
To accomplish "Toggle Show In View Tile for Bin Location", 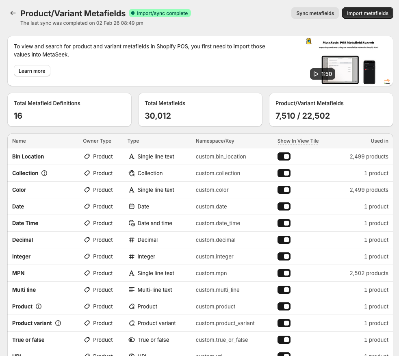I will pyautogui.click(x=284, y=156).
